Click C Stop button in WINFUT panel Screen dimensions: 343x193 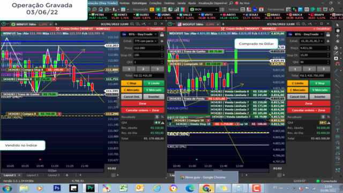[x=131, y=83]
